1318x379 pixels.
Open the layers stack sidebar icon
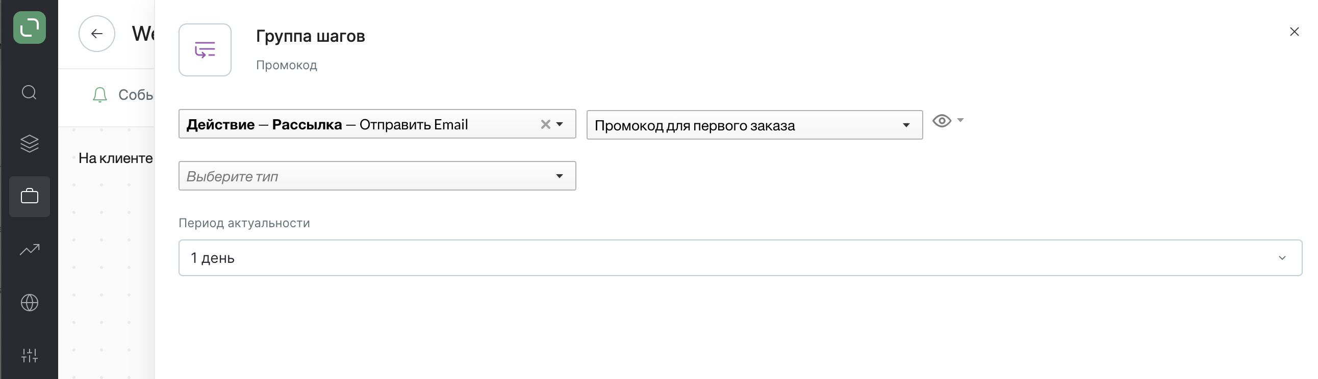[29, 144]
